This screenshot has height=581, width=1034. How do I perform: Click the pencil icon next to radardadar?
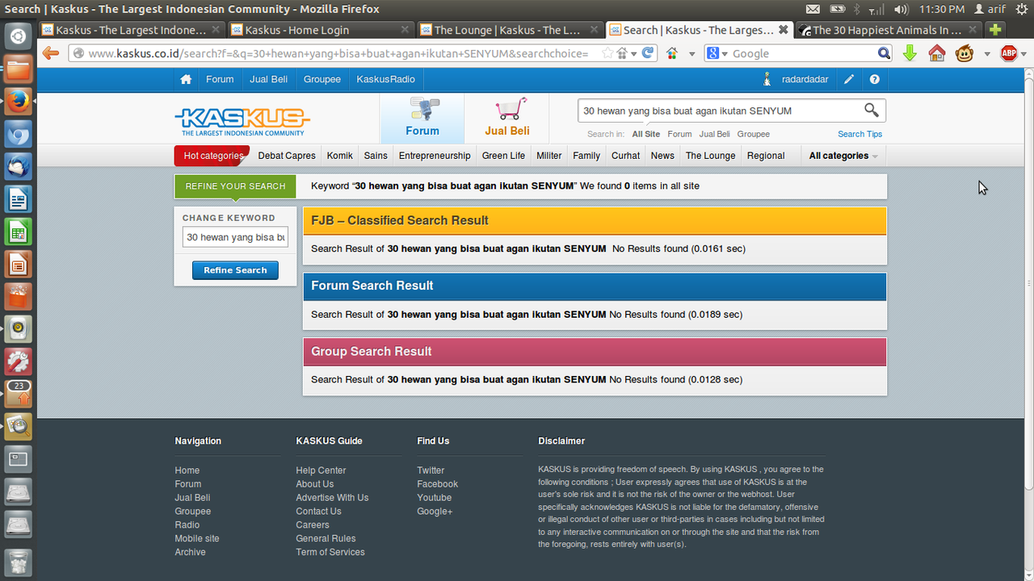[848, 79]
